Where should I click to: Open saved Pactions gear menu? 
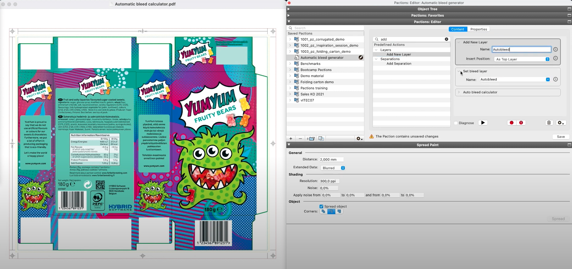click(x=359, y=139)
